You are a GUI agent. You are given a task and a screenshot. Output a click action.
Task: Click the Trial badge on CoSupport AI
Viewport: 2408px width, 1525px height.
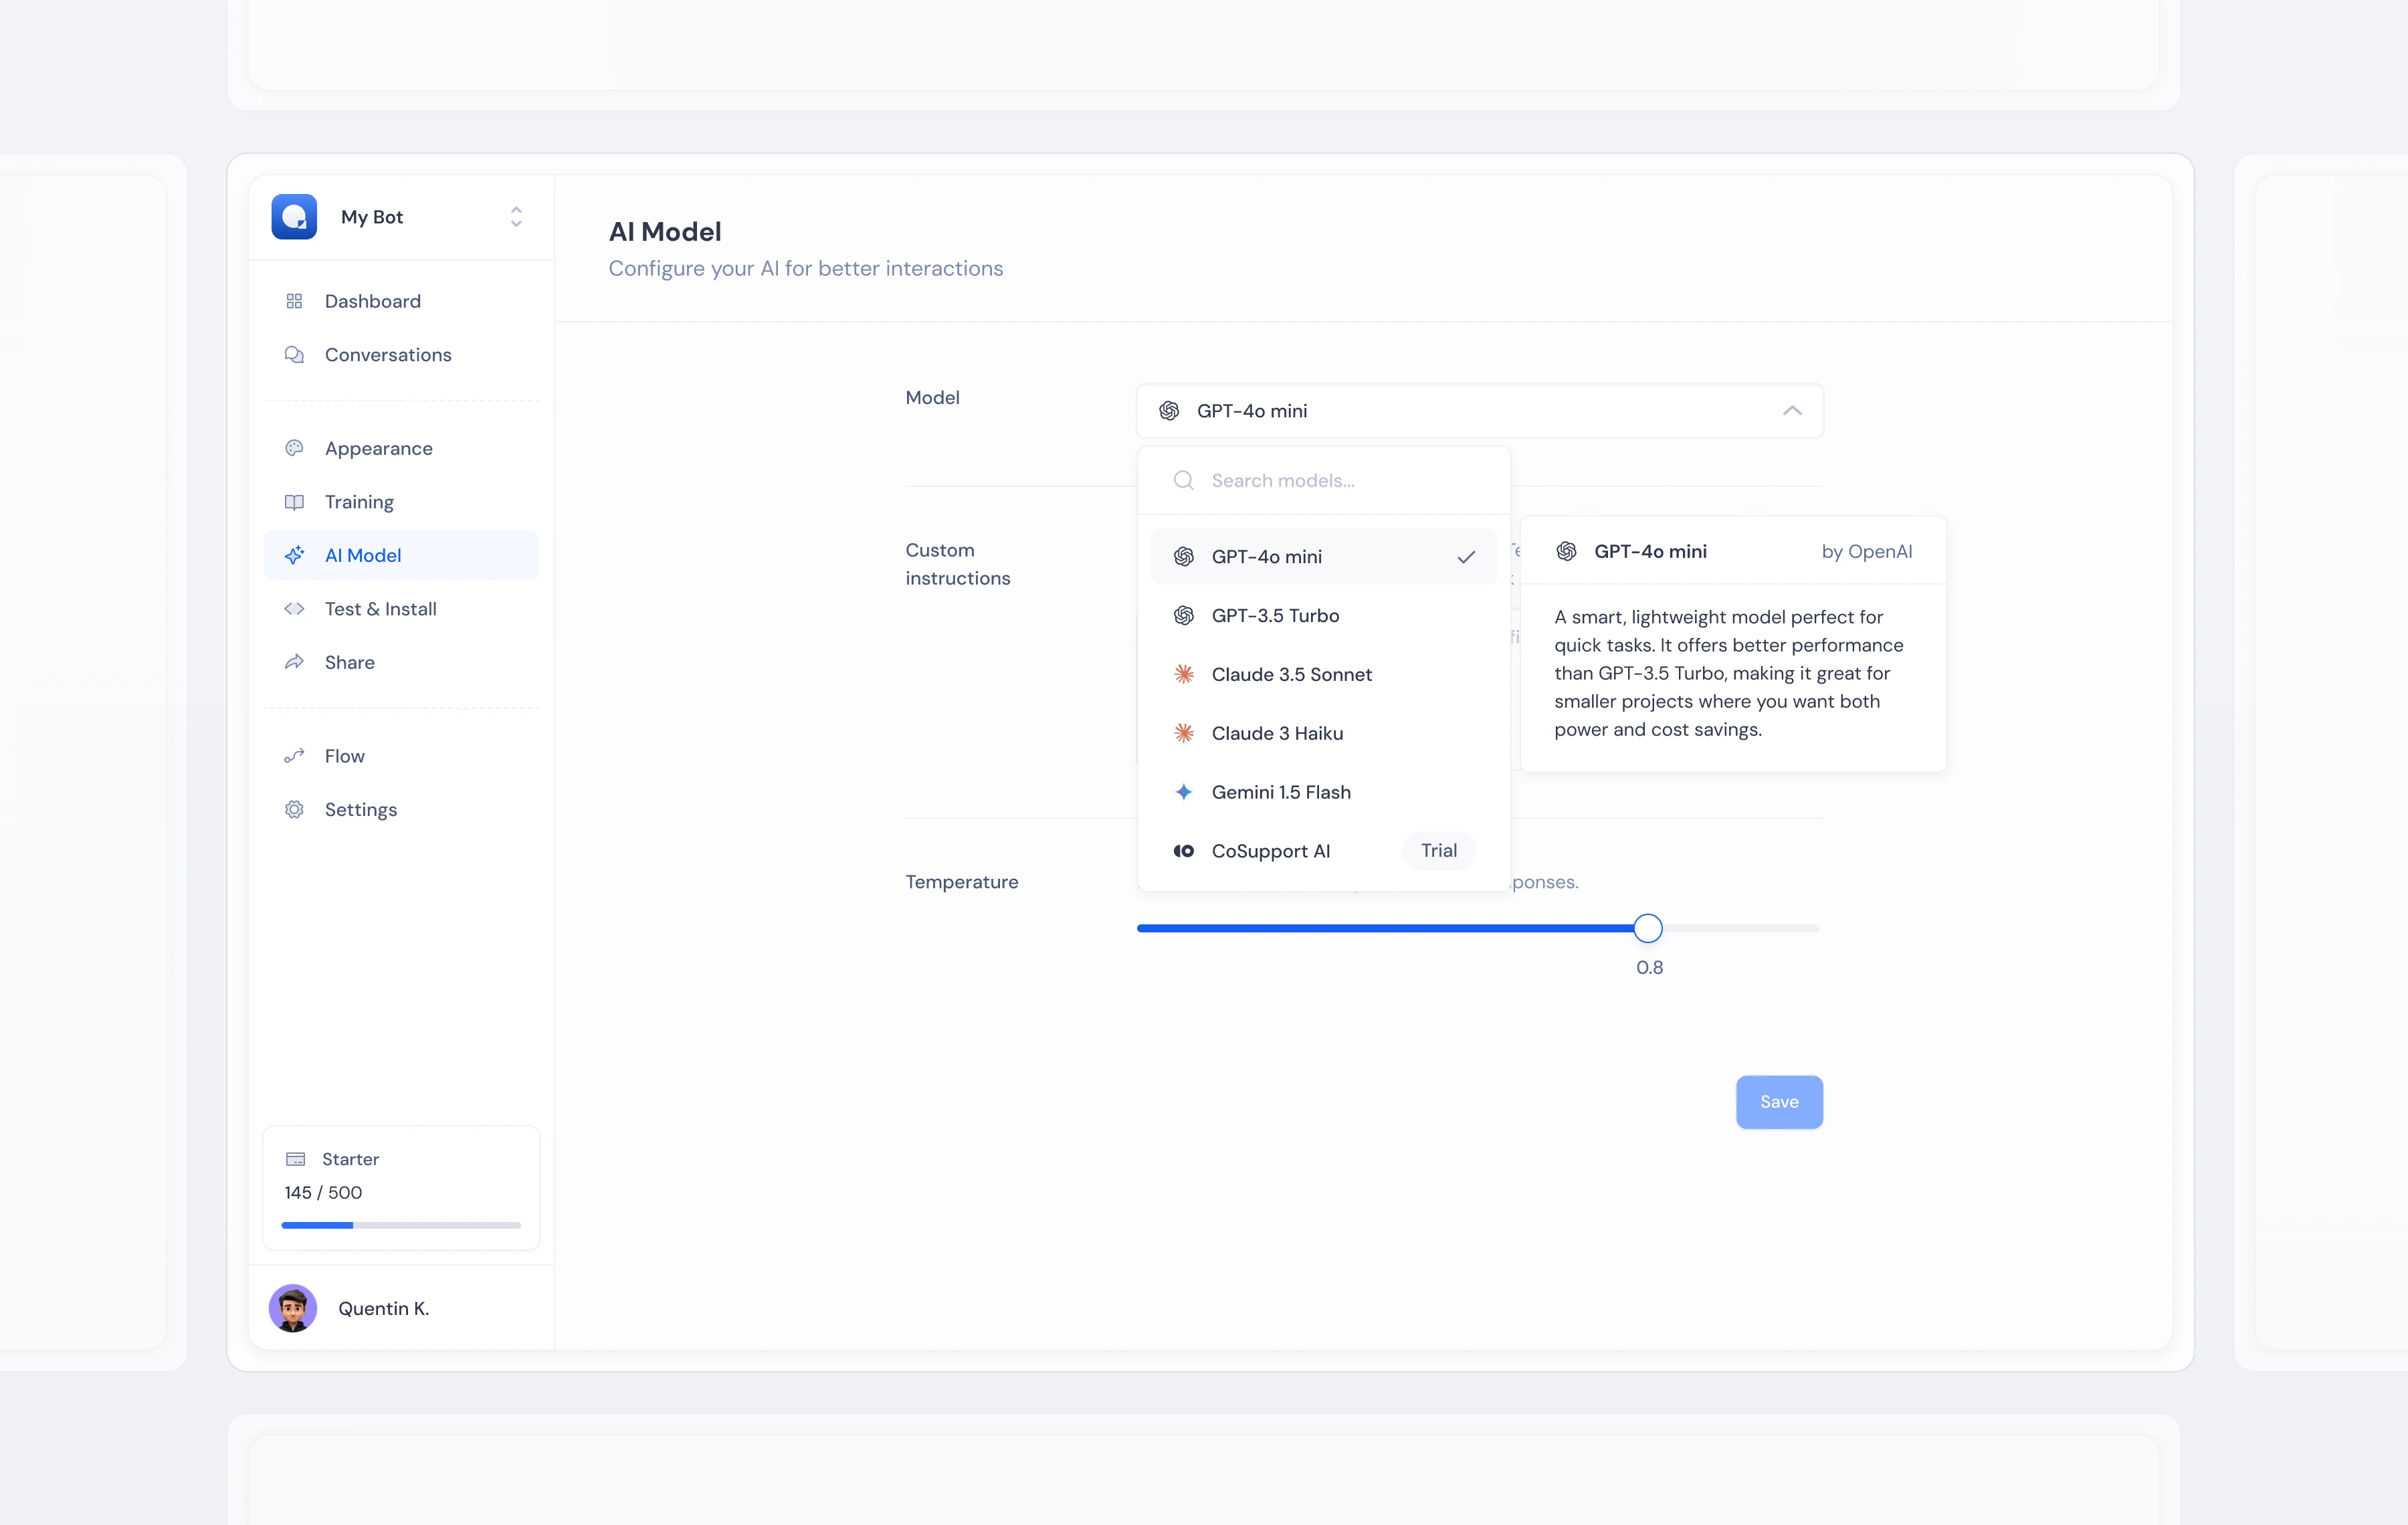(x=1439, y=851)
